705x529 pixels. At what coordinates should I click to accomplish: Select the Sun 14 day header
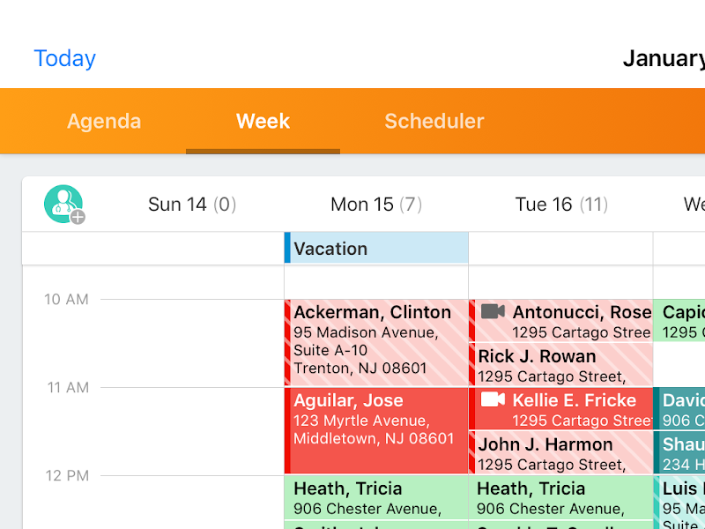coord(192,205)
